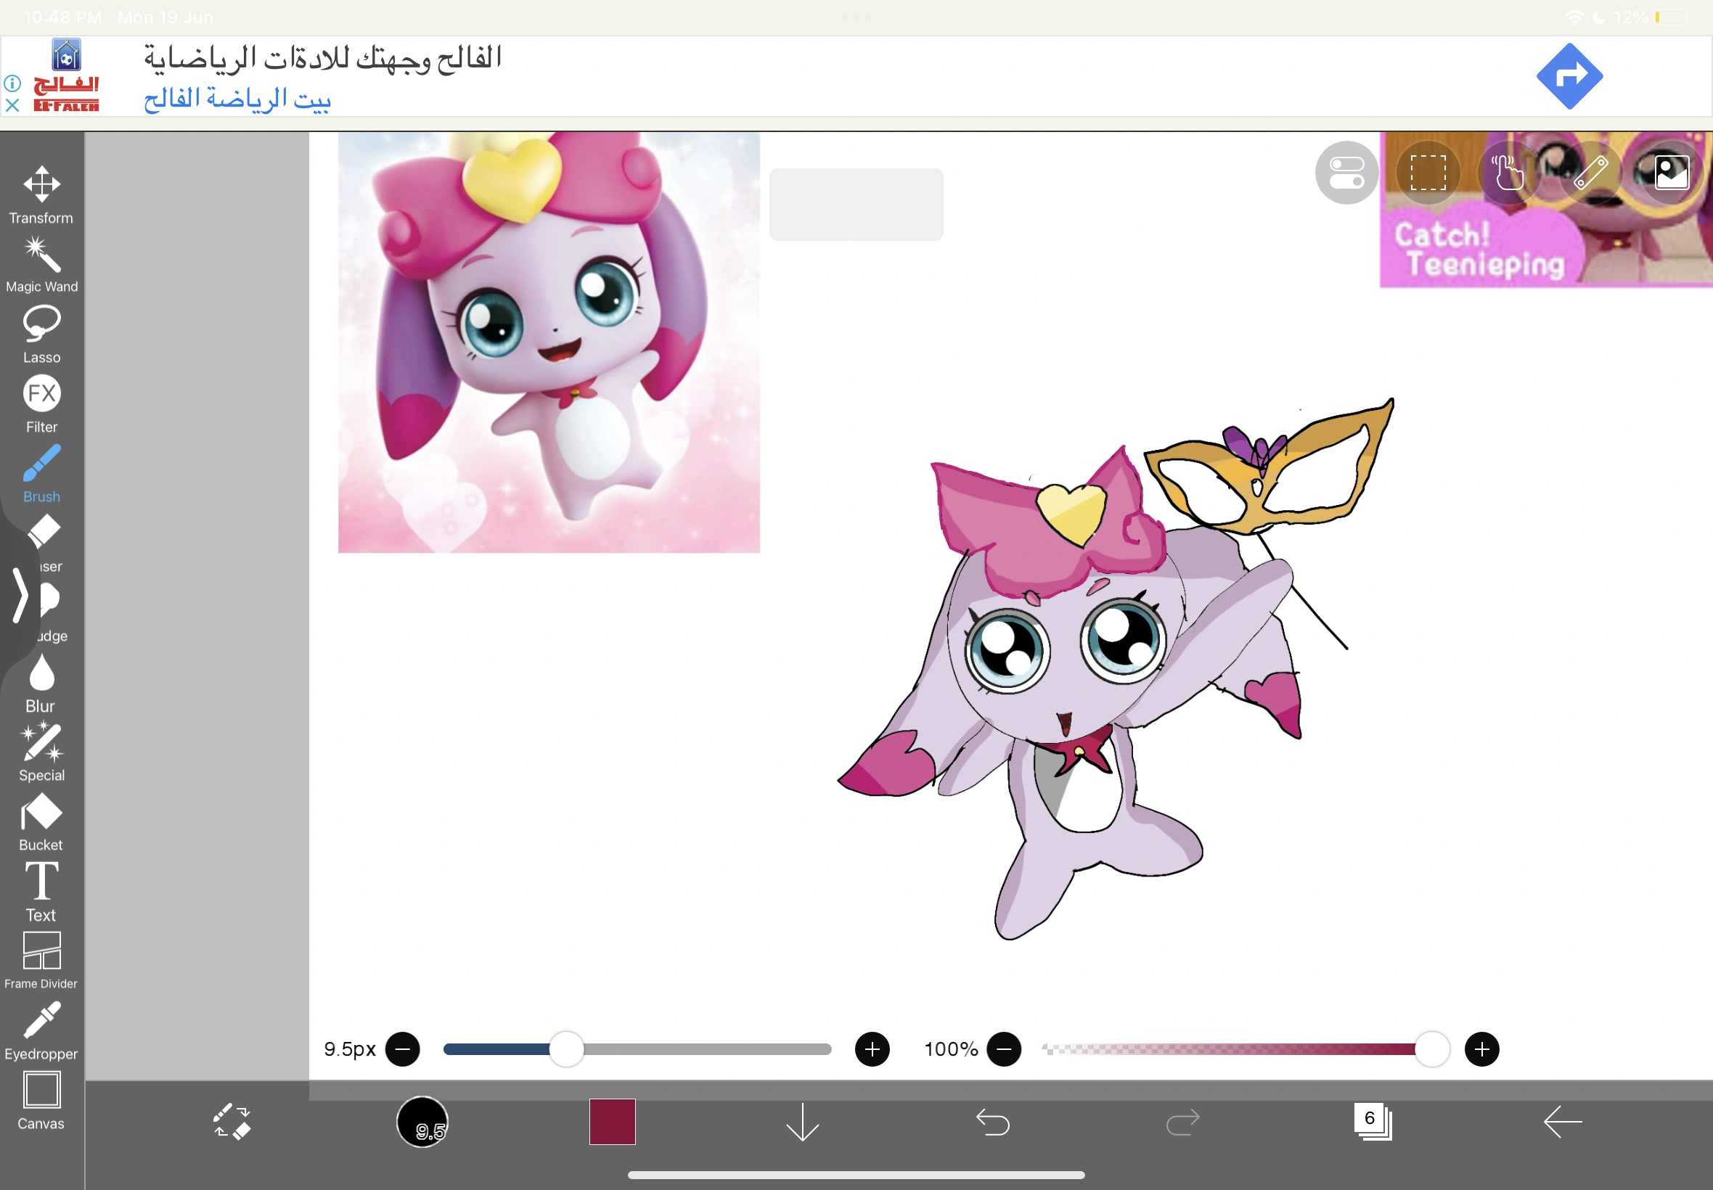Switch to hand gesture mode on reference panel

click(1508, 172)
